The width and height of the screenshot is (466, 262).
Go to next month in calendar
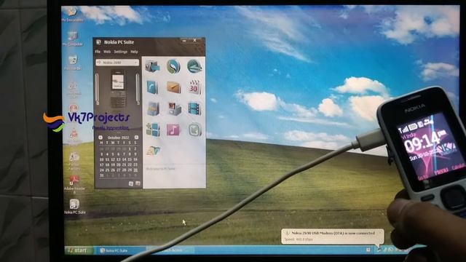(x=136, y=138)
